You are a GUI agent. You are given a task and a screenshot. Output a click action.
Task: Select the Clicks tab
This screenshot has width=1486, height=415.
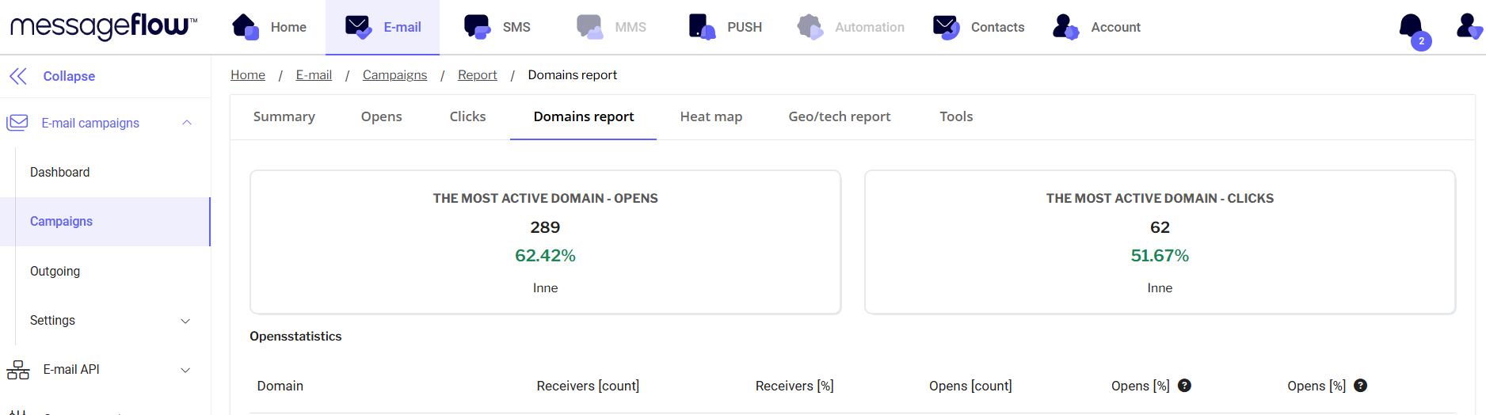[467, 116]
